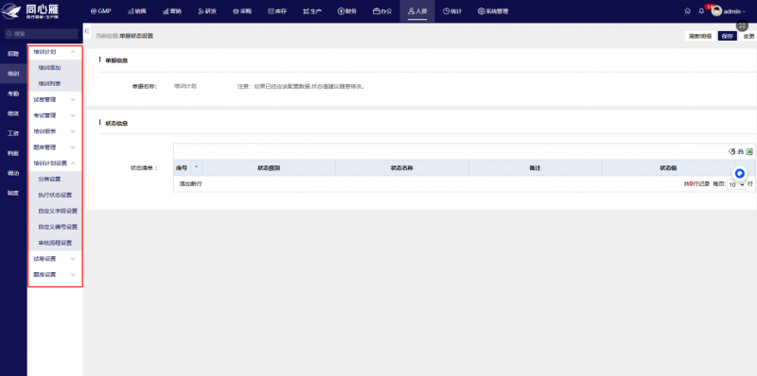
Task: Click 添加新行 to add a row
Action: (x=191, y=184)
